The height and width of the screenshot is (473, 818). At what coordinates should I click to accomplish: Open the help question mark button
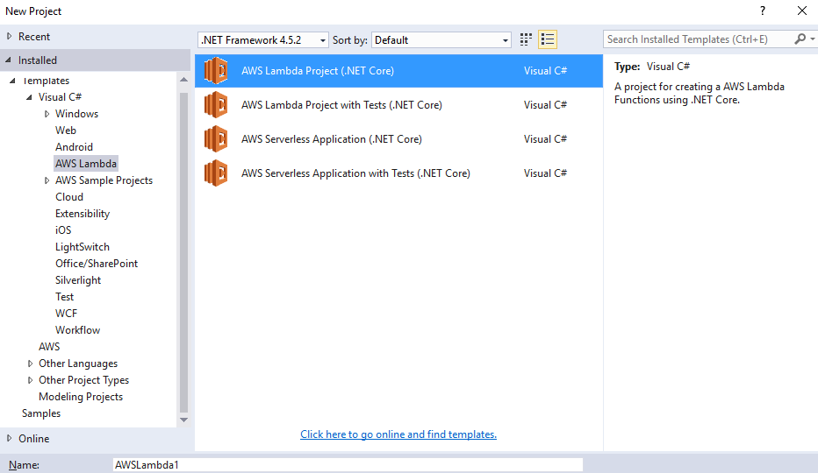pyautogui.click(x=763, y=11)
